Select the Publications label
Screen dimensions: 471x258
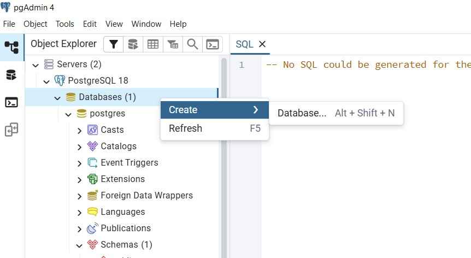pyautogui.click(x=126, y=228)
